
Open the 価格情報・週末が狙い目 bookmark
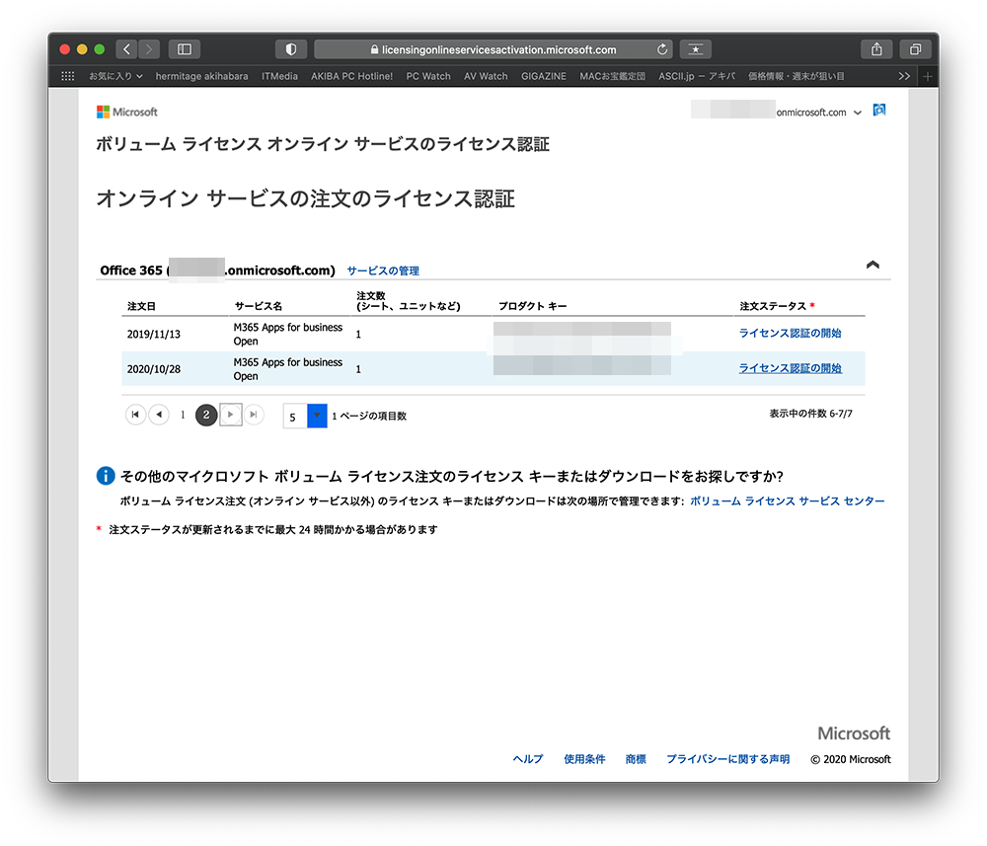click(x=797, y=76)
